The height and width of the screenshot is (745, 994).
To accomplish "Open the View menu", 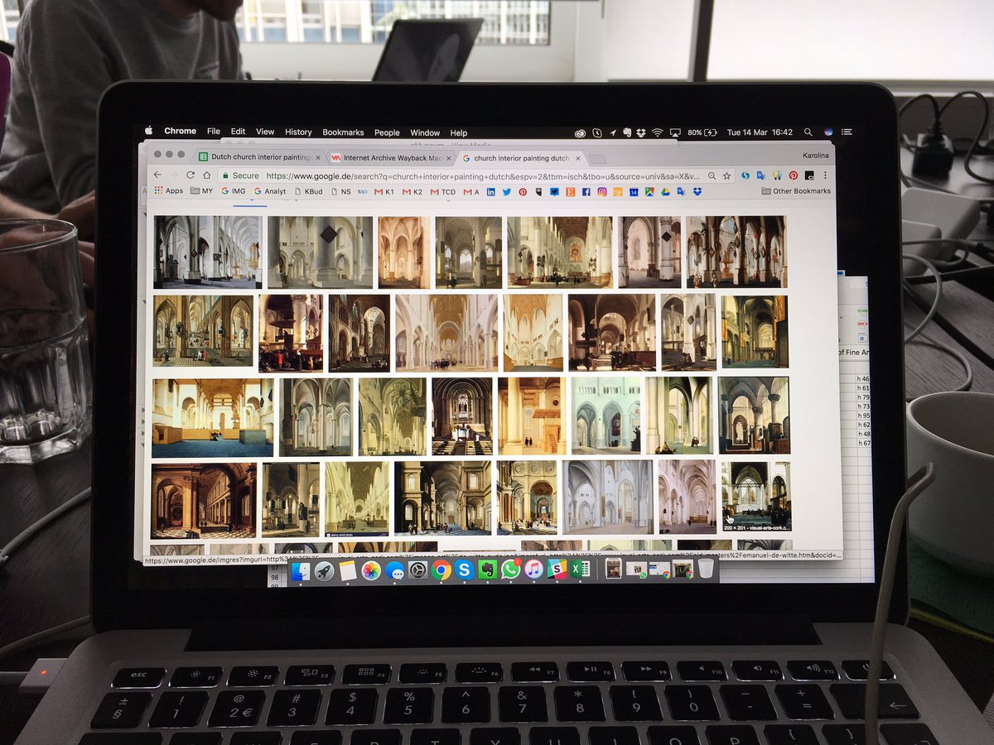I will (x=265, y=132).
